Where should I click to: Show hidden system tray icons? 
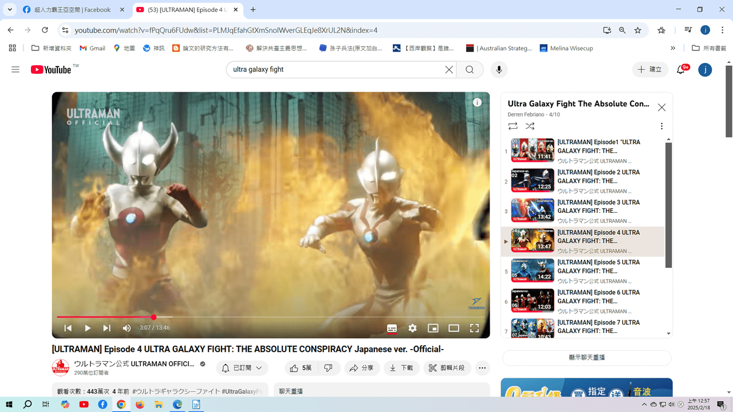pyautogui.click(x=645, y=405)
